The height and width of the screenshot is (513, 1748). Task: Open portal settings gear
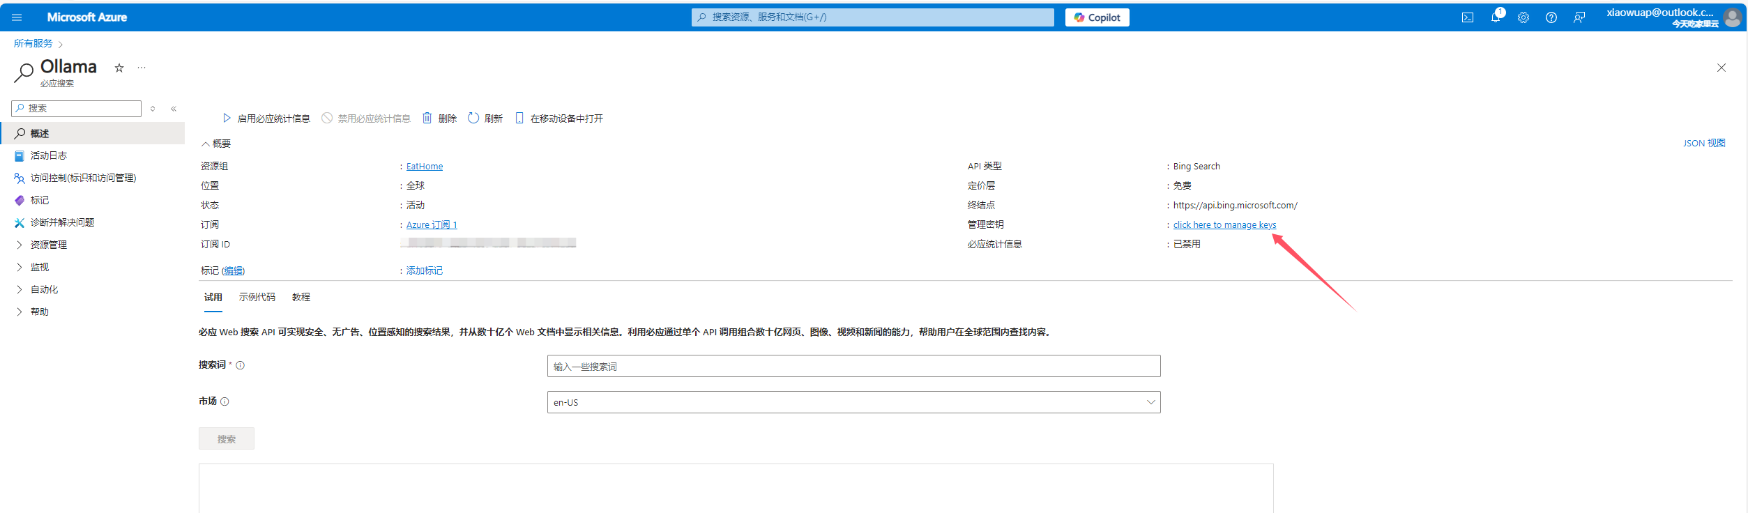coord(1523,17)
